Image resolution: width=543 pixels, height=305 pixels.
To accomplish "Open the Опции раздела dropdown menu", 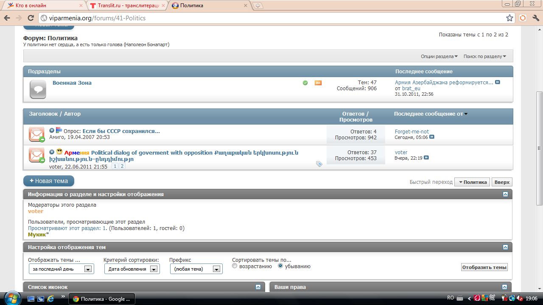I will pos(439,56).
